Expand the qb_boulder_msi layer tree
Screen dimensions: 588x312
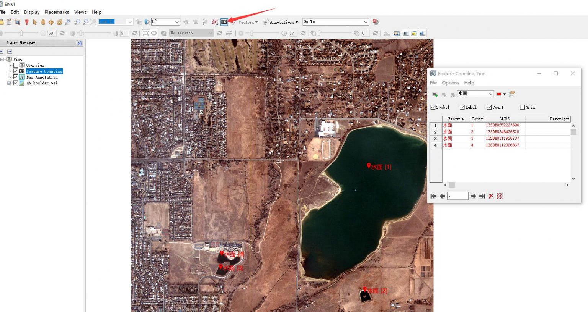(9, 83)
